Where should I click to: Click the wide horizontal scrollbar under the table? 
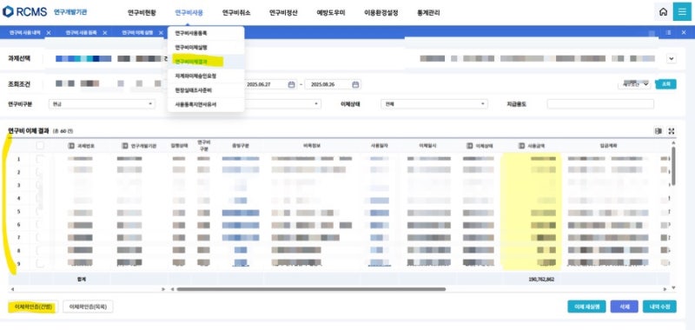311,289
